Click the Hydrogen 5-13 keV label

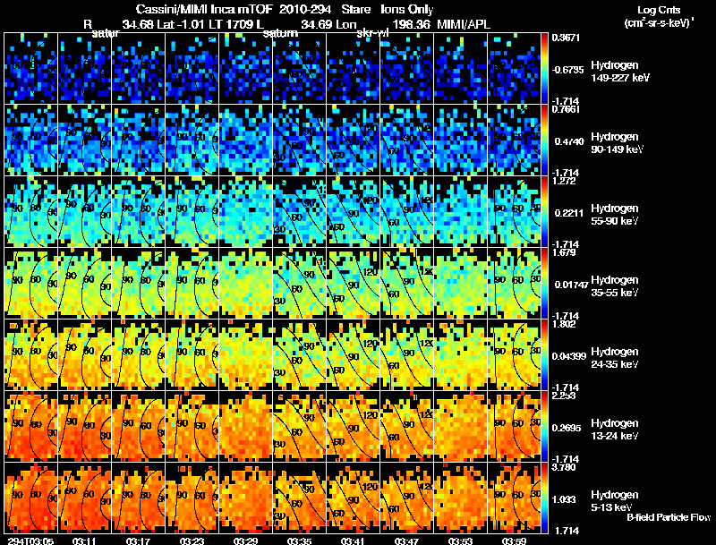[x=615, y=501]
